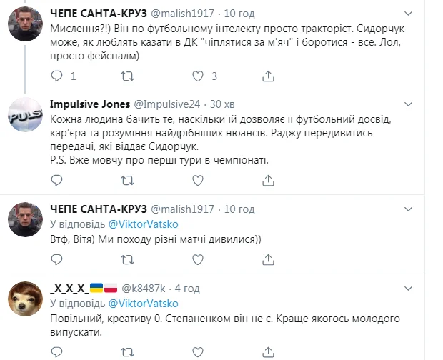
Task: Share the _X_X_X_ tweet
Action: click(x=267, y=351)
